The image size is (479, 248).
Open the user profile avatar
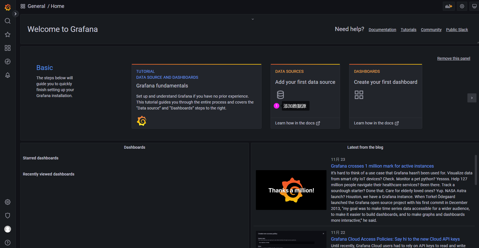(8, 229)
